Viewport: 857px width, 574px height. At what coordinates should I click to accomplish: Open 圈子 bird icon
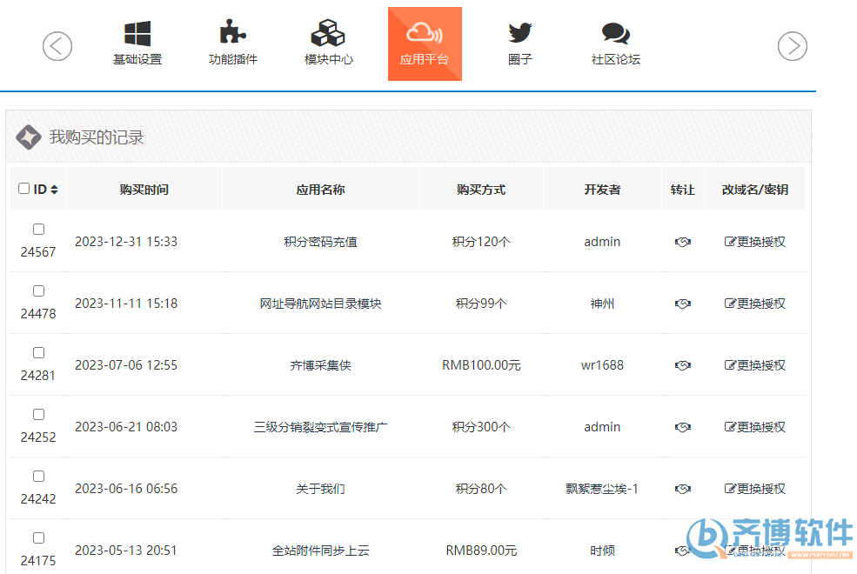[520, 35]
